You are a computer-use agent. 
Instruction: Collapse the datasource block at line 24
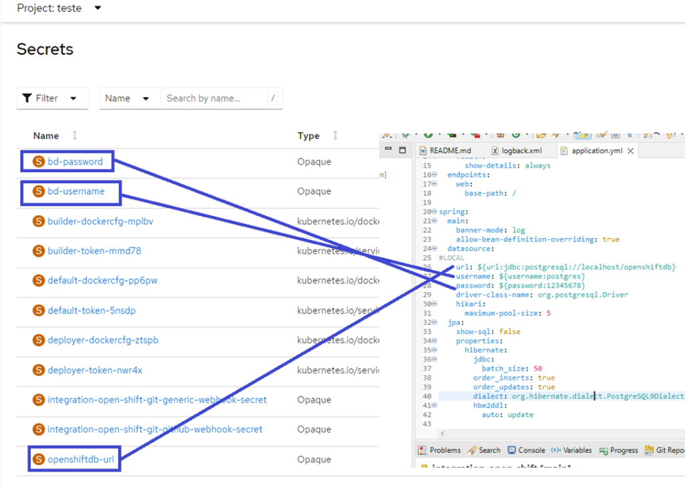coord(434,249)
